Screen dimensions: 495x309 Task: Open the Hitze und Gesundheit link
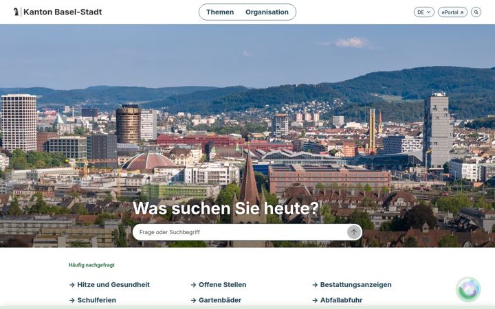113,285
